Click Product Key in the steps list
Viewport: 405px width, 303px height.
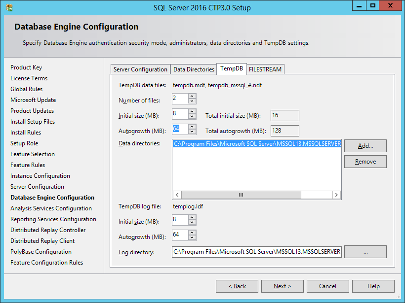(26, 67)
